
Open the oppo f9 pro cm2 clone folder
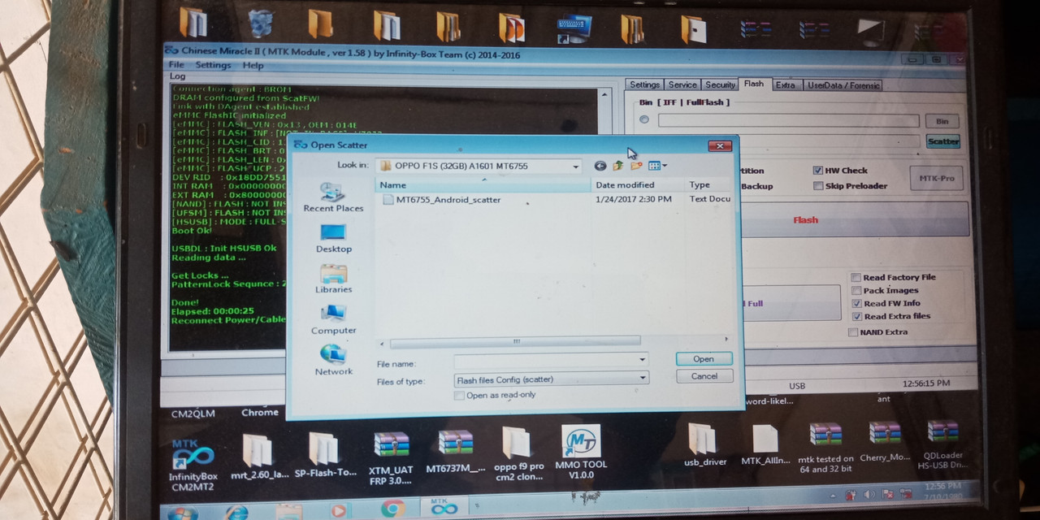click(518, 453)
